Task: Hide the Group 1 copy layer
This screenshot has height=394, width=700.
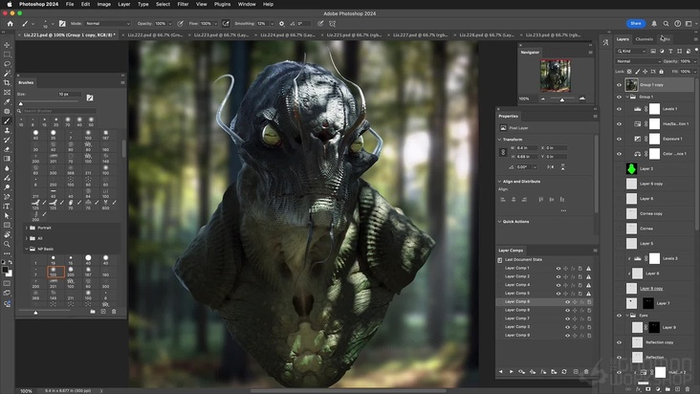Action: (x=619, y=84)
